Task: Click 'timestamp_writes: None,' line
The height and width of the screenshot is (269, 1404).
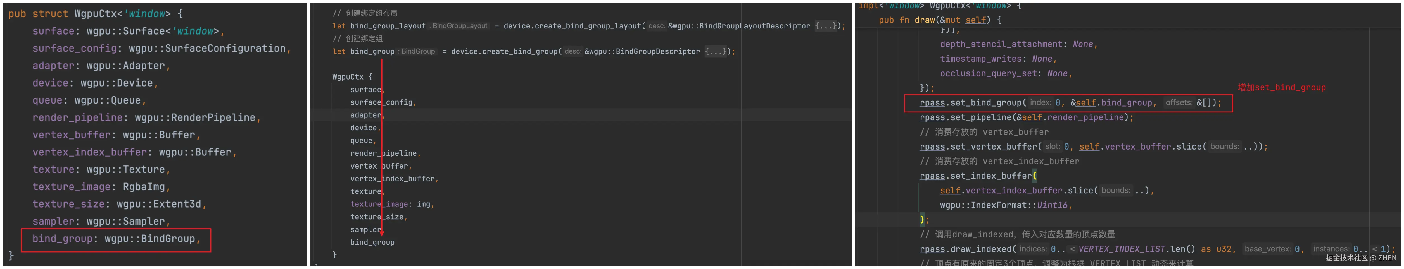Action: pyautogui.click(x=999, y=59)
